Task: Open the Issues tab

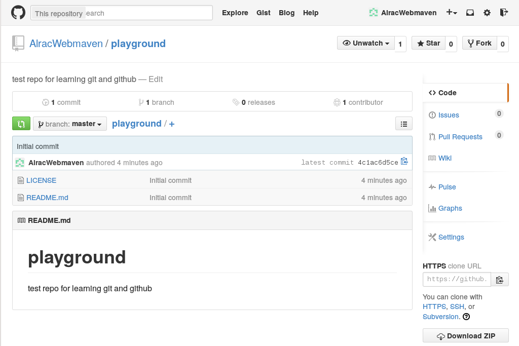Action: click(x=449, y=115)
